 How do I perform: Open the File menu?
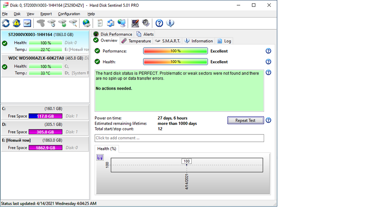point(5,14)
